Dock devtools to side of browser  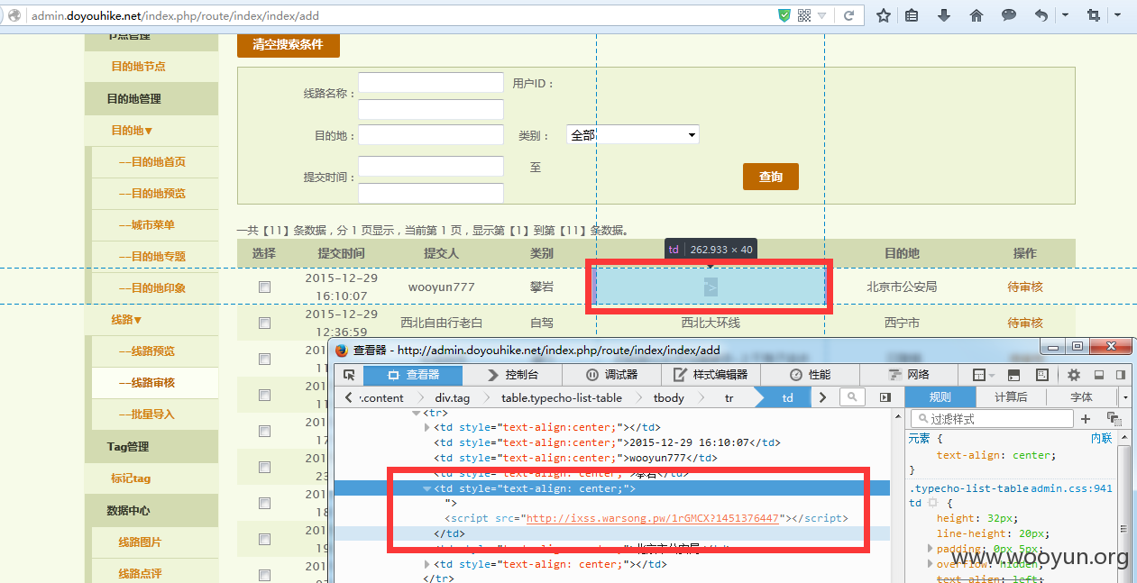click(1121, 375)
